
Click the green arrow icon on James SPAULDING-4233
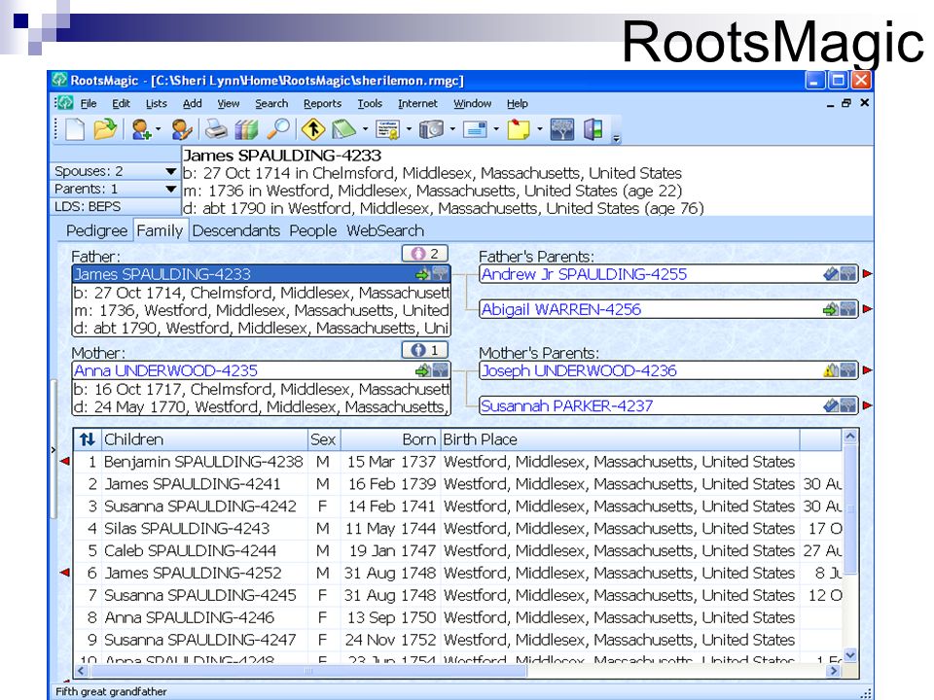click(422, 274)
